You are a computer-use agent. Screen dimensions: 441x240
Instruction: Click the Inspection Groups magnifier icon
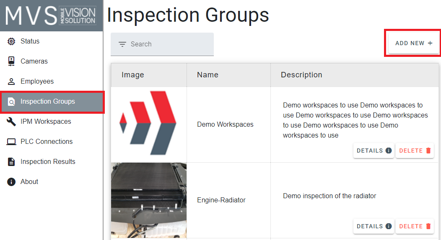point(11,102)
